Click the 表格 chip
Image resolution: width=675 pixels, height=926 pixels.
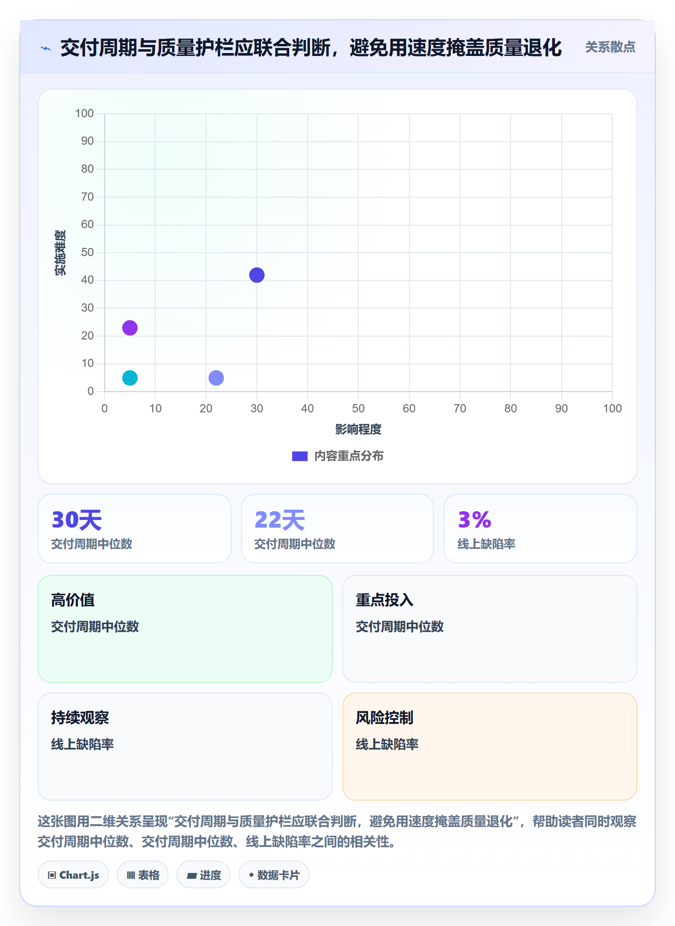[143, 875]
